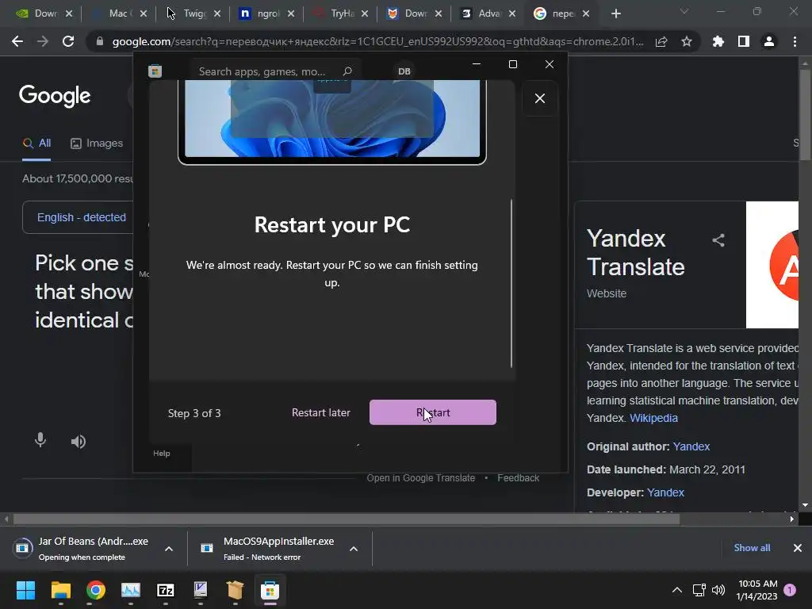Viewport: 812px width, 609px height.
Task: Open Microsoft Store from the taskbar
Action: (x=270, y=590)
